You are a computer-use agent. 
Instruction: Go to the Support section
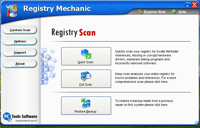point(20,52)
